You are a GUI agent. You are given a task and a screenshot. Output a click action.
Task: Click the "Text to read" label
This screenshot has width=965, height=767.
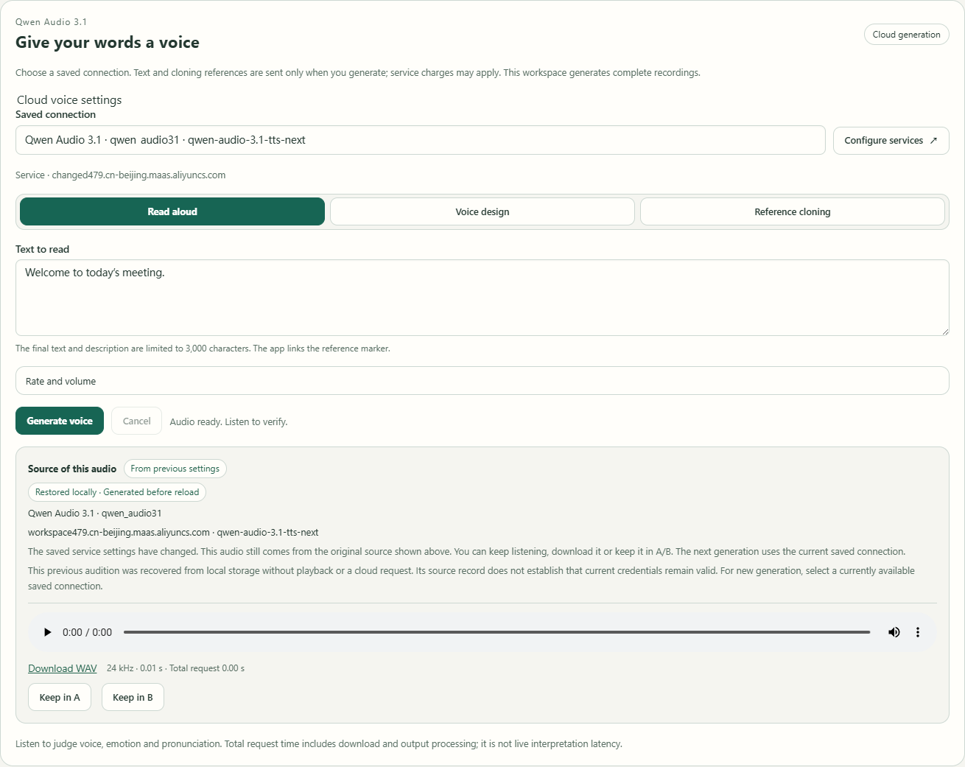[42, 249]
